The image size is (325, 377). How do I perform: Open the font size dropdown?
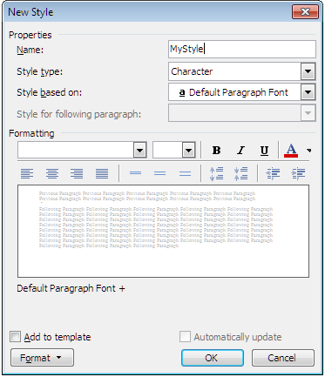tap(189, 151)
